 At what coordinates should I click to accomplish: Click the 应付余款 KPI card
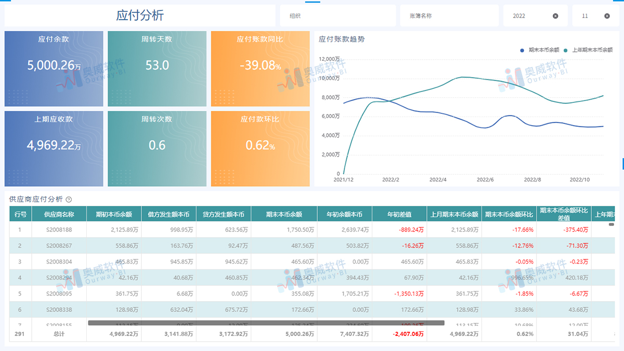tap(54, 69)
